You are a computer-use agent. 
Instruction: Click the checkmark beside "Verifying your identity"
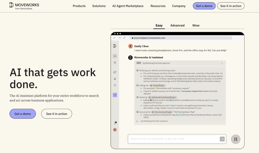137,70
